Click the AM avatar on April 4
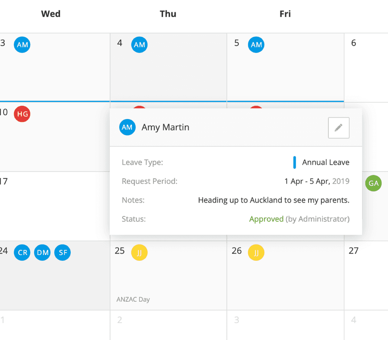The image size is (388, 340). coord(139,44)
